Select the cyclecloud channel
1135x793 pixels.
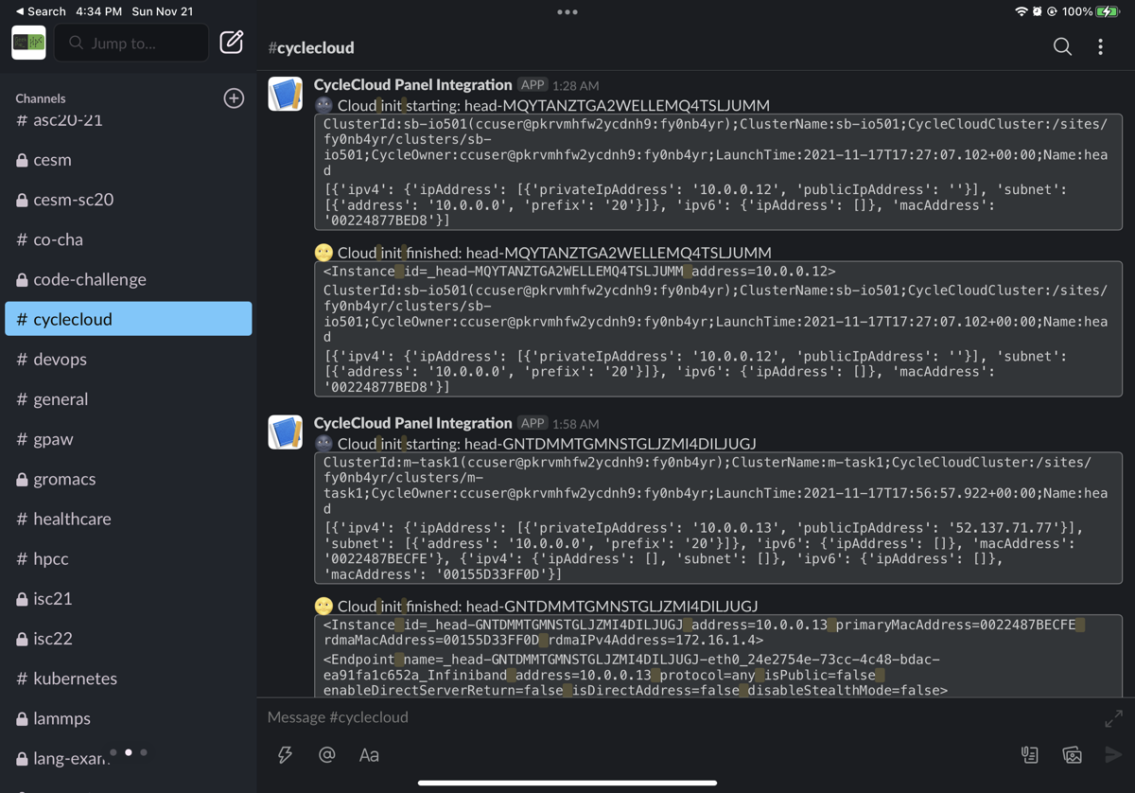129,319
